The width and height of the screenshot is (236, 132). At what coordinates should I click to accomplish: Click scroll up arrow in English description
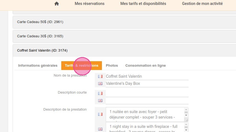point(186,124)
